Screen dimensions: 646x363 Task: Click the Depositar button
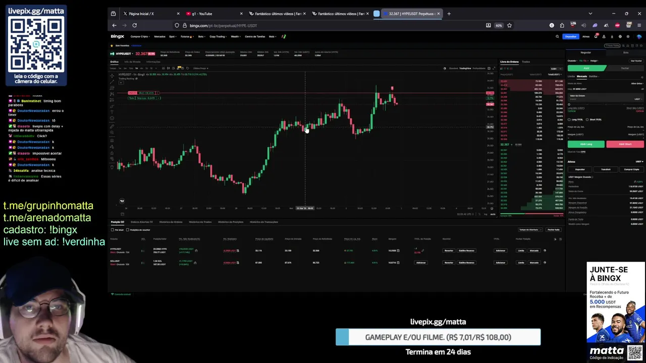[x=571, y=36]
